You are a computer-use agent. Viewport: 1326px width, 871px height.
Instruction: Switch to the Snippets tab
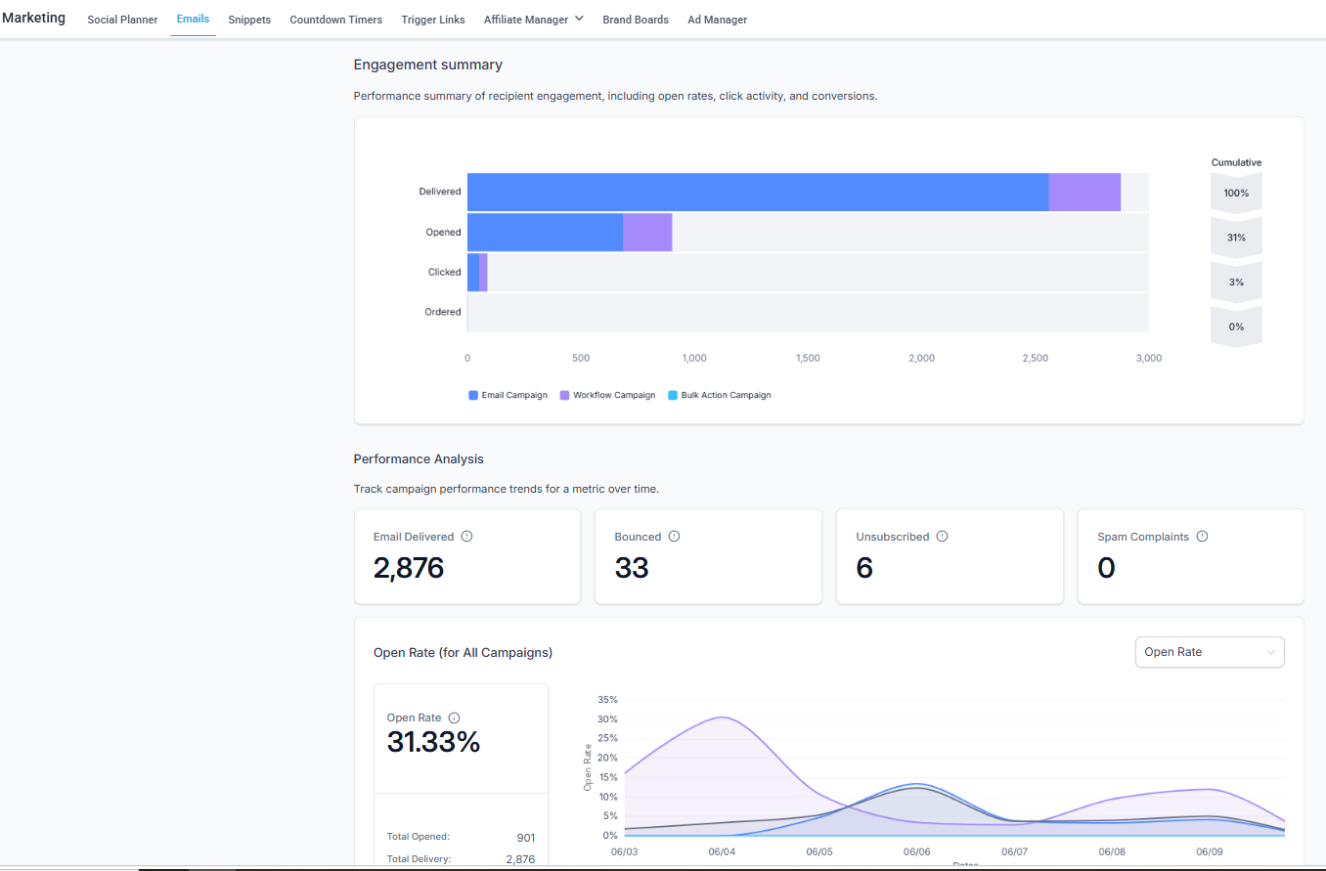pos(249,20)
